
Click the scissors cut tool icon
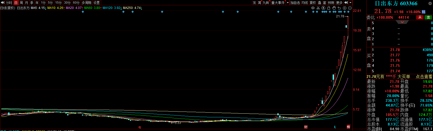(318, 8)
